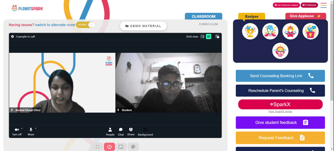Open the Chat panel
The image size is (334, 151).
pyautogui.click(x=121, y=132)
